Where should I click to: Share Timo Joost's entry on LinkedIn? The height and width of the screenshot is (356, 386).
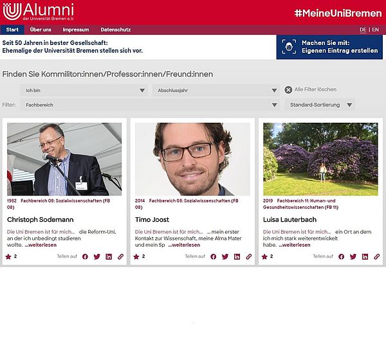pos(237,256)
